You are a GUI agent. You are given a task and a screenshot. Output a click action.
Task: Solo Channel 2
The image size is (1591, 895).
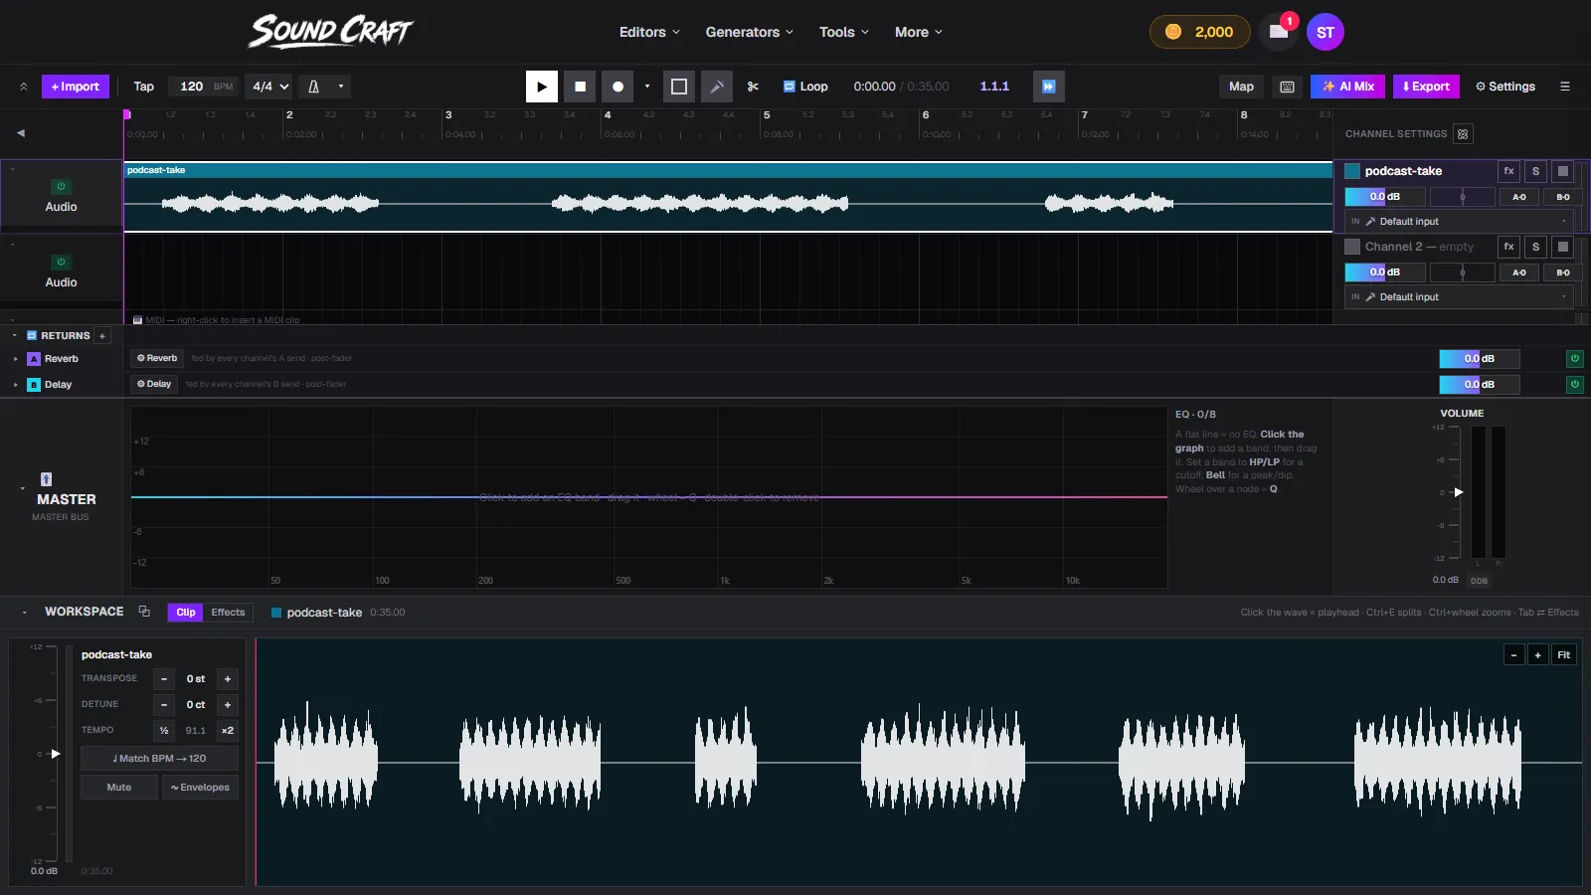coord(1535,247)
